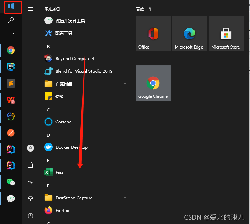Click the letter F section header
The width and height of the screenshot is (250, 224).
48,186
